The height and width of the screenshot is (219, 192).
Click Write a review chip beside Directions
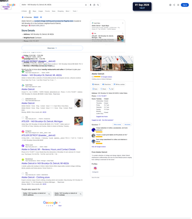coord(119,85)
